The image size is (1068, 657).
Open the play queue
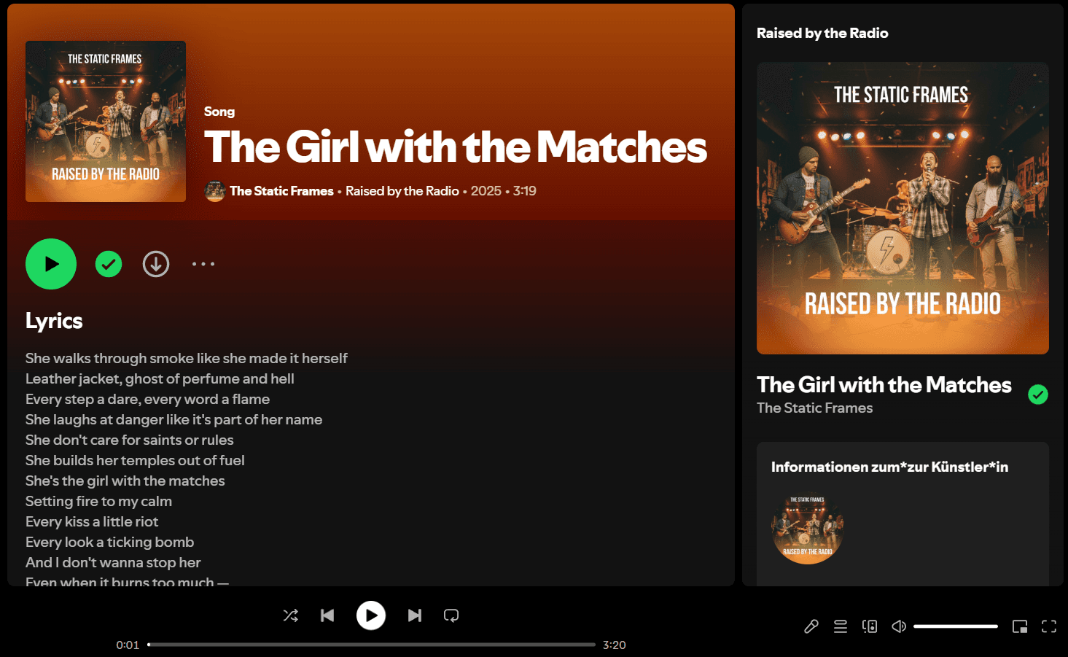pyautogui.click(x=841, y=626)
